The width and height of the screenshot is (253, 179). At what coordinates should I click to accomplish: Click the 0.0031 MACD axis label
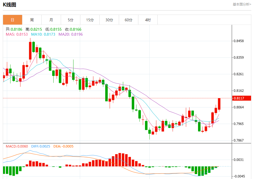(239, 160)
